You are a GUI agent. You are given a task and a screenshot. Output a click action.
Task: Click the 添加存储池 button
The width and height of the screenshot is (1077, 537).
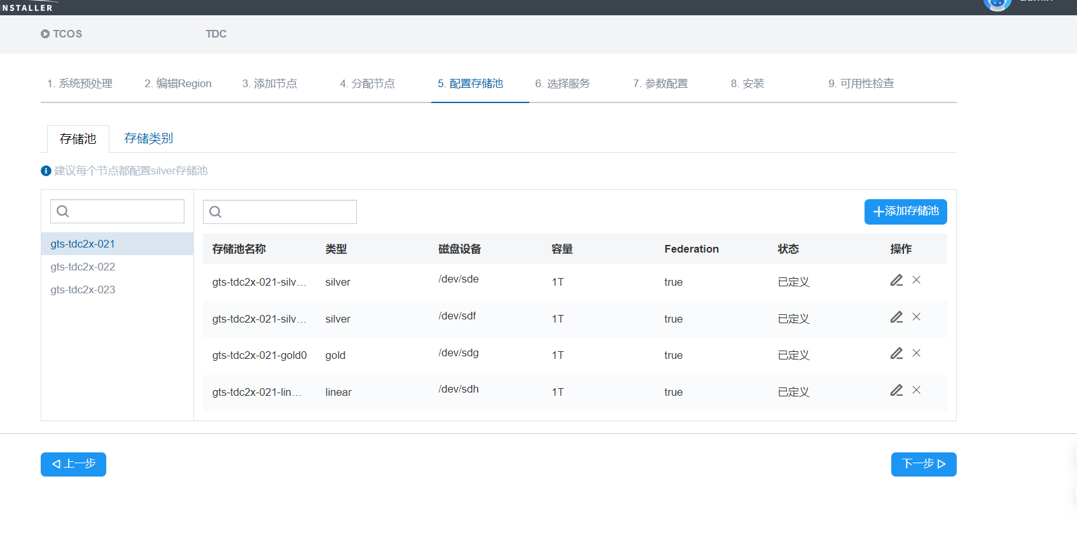coord(906,212)
